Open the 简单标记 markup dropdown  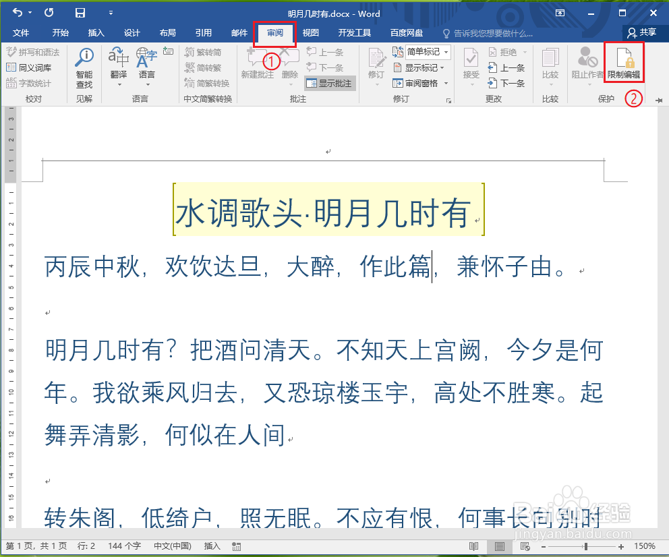(x=424, y=52)
